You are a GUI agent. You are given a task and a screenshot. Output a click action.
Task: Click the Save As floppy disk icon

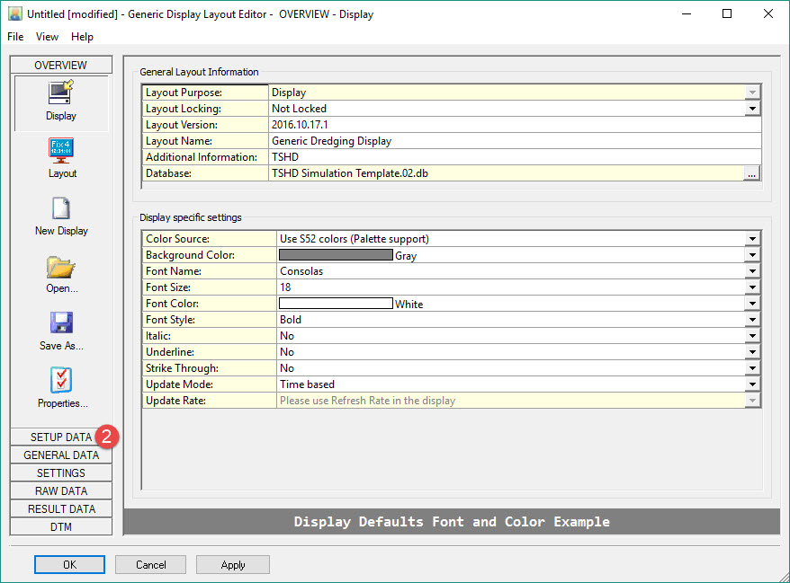click(x=61, y=323)
